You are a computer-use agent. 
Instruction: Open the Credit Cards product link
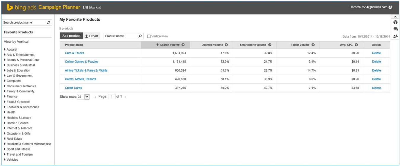73,88
